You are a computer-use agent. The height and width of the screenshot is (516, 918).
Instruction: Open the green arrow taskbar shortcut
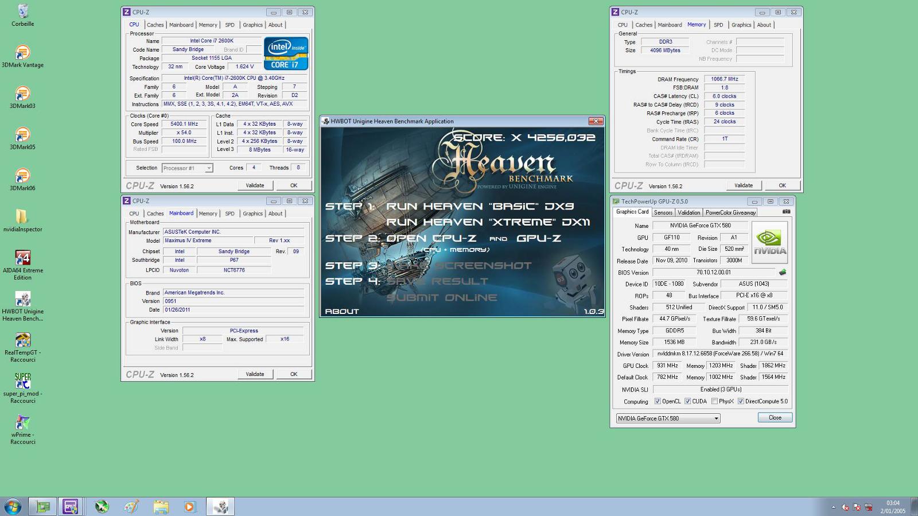[102, 506]
